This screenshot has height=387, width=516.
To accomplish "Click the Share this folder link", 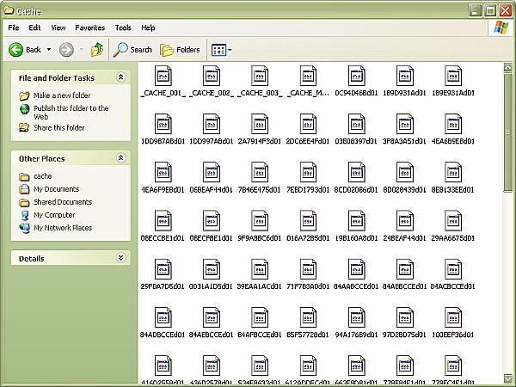I will (58, 128).
